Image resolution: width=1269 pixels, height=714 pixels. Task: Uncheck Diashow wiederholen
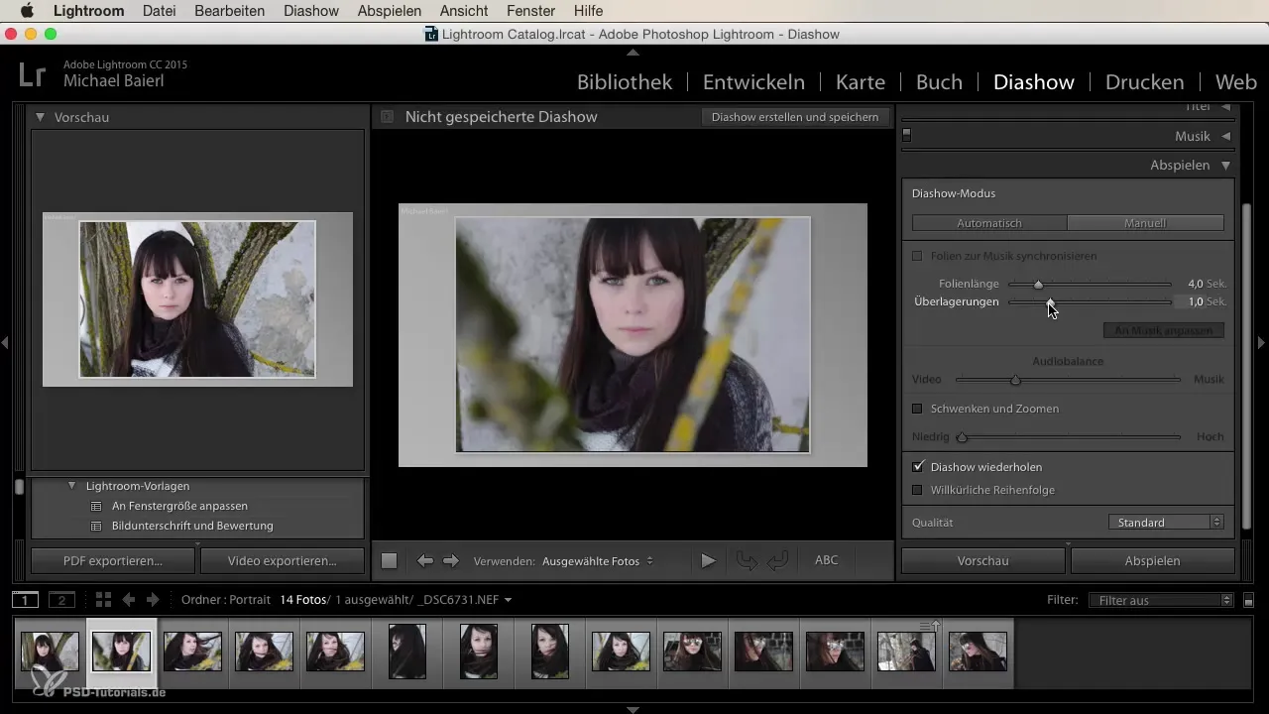click(x=917, y=466)
